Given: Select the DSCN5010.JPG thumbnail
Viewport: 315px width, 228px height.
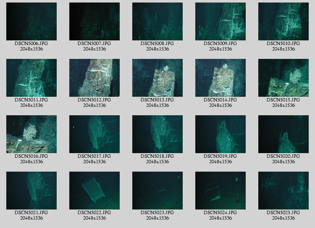Looking at the screenshot, I should pos(283,21).
